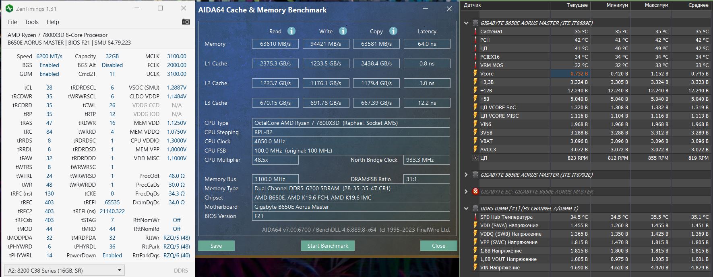The height and width of the screenshot is (277, 713).
Task: Open the ZenTimings File menu
Action: click(12, 22)
